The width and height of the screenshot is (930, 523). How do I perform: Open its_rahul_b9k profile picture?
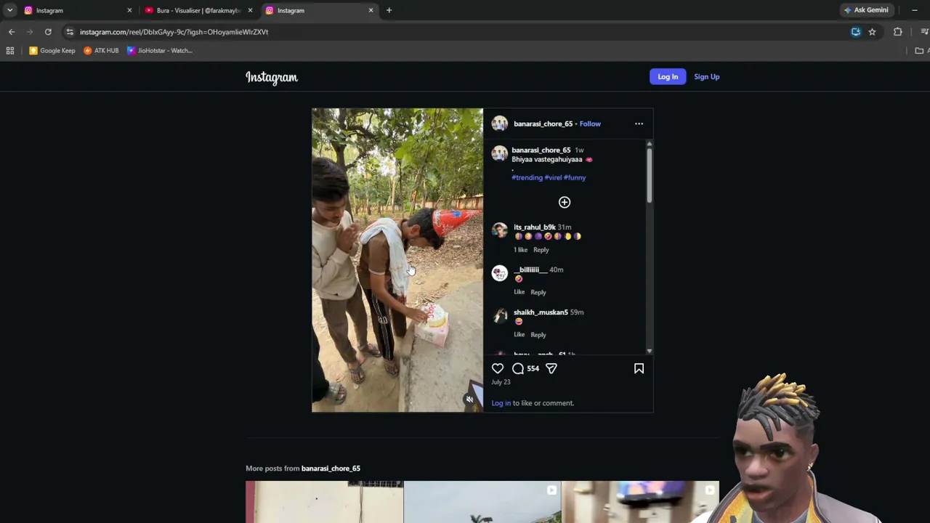(x=500, y=230)
